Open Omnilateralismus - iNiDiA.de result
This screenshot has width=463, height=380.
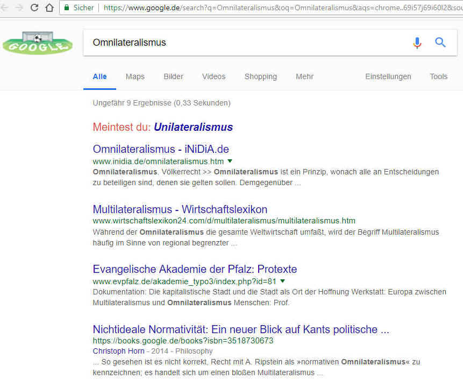161,149
